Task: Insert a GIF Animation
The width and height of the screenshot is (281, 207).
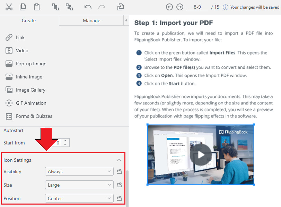Action: click(x=26, y=103)
